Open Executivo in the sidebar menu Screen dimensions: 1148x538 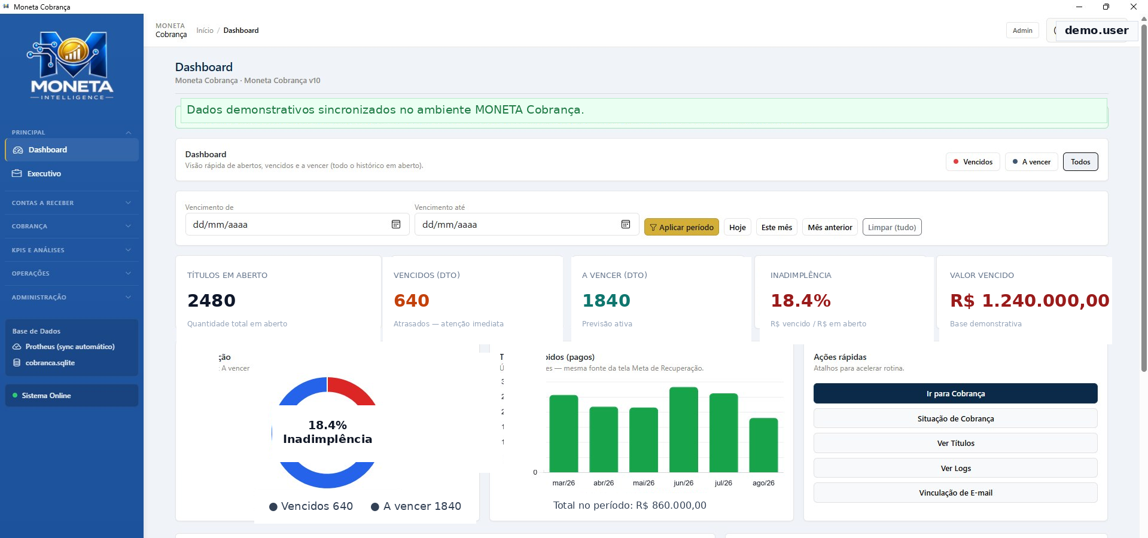tap(72, 173)
